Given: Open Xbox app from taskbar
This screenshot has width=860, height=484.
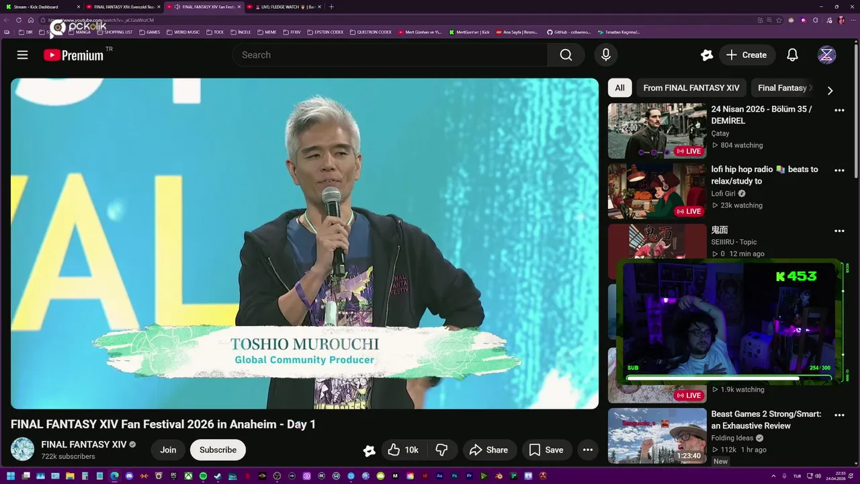Looking at the screenshot, I should [x=188, y=476].
